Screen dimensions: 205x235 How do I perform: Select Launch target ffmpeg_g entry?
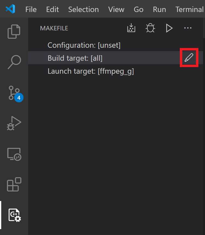pos(91,71)
